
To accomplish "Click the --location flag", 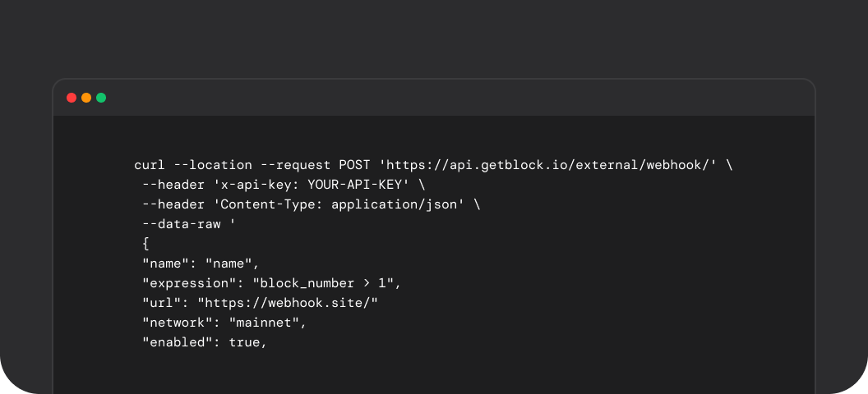I will pos(213,165).
